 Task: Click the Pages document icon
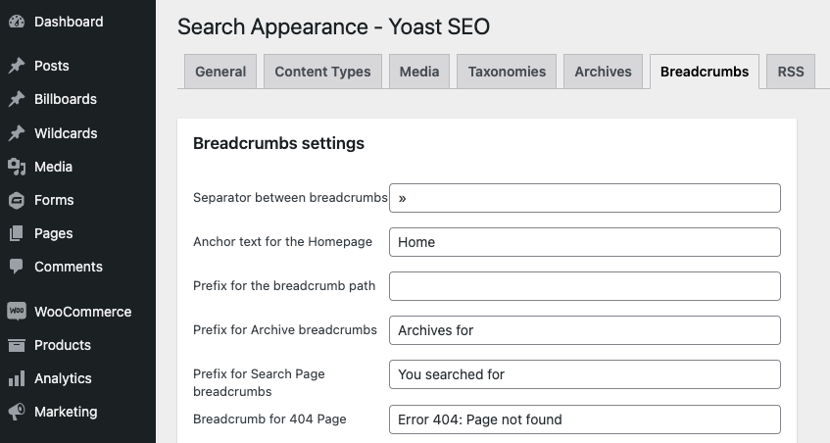point(17,233)
